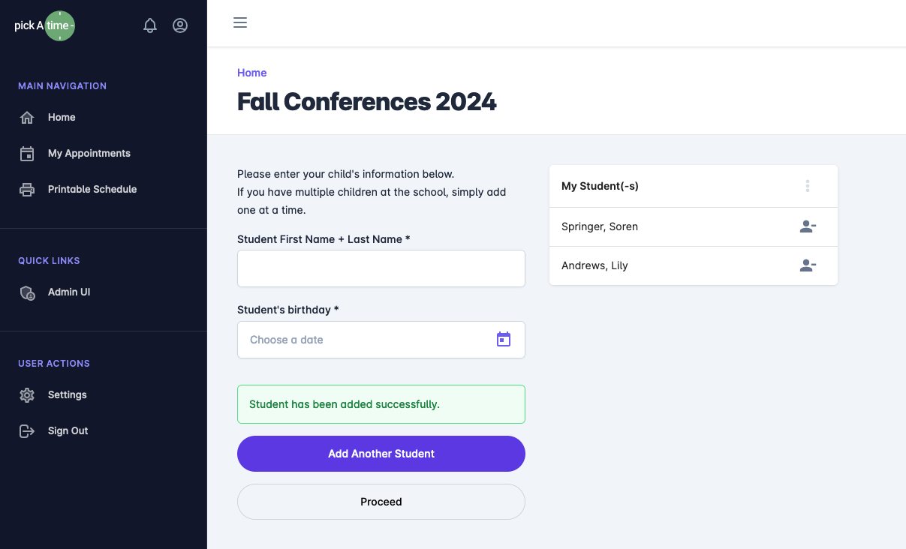The width and height of the screenshot is (906, 549).
Task: Go to Home in sidebar navigation
Action: 62,118
